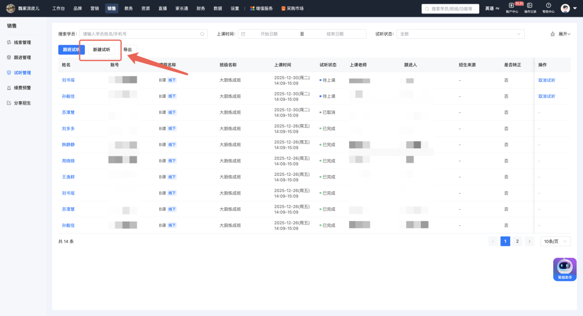
Task: Select page 1 in pagination
Action: (505, 242)
